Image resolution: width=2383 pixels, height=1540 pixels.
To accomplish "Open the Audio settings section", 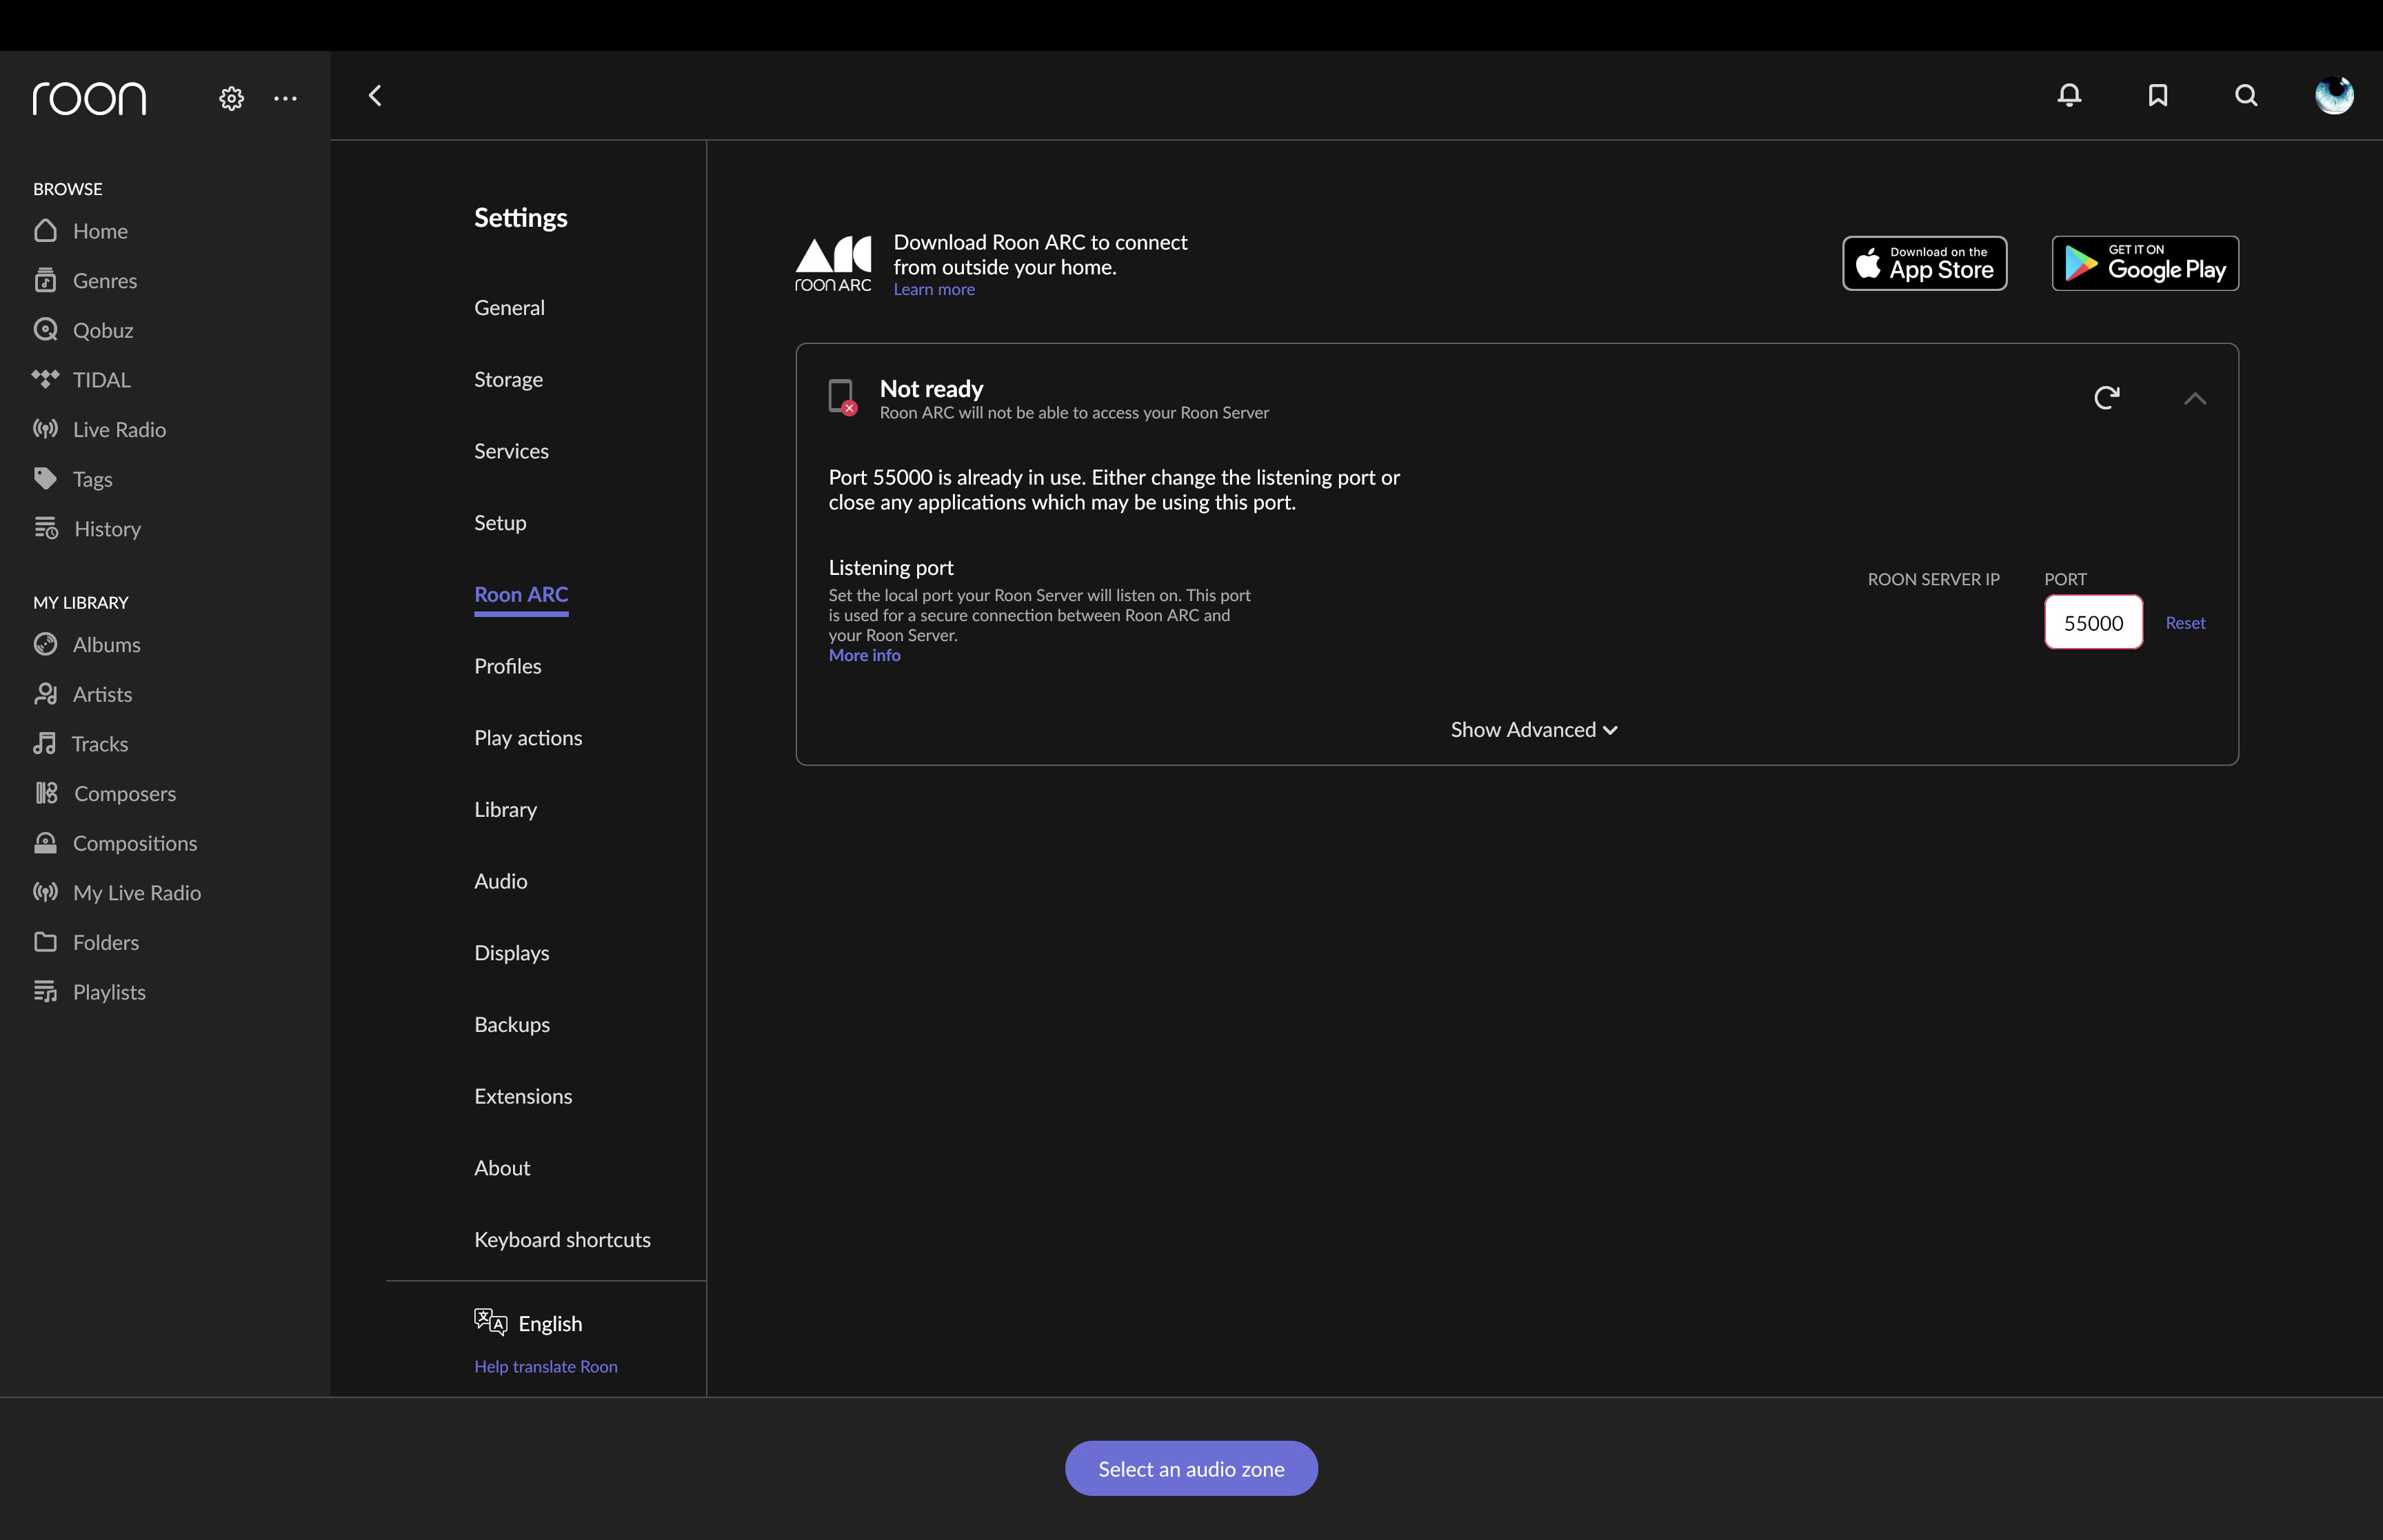I will tap(501, 881).
